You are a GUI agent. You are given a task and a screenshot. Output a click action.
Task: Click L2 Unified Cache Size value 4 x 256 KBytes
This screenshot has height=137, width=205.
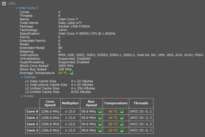tap(83, 88)
